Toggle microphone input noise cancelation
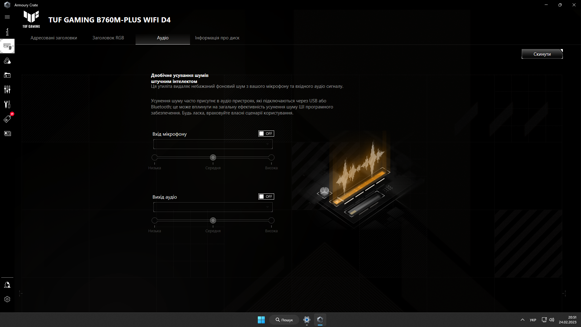This screenshot has width=581, height=327. coord(266,134)
